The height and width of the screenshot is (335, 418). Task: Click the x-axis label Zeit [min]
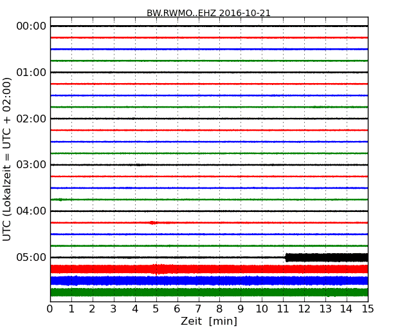[x=209, y=321]
